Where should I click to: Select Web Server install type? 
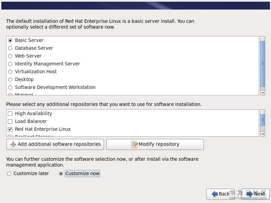pos(10,56)
